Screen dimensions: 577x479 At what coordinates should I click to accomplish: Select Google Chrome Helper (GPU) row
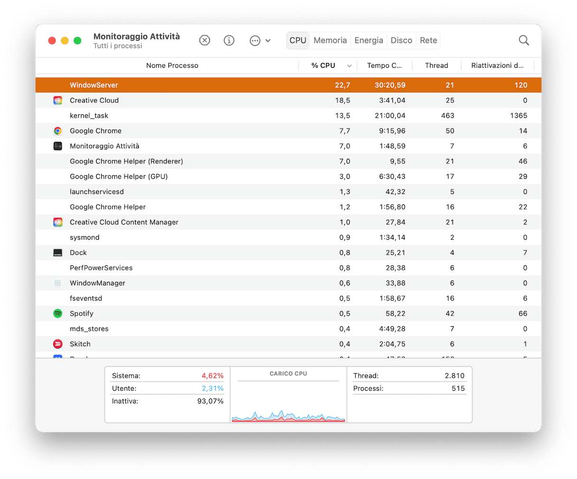pos(288,176)
